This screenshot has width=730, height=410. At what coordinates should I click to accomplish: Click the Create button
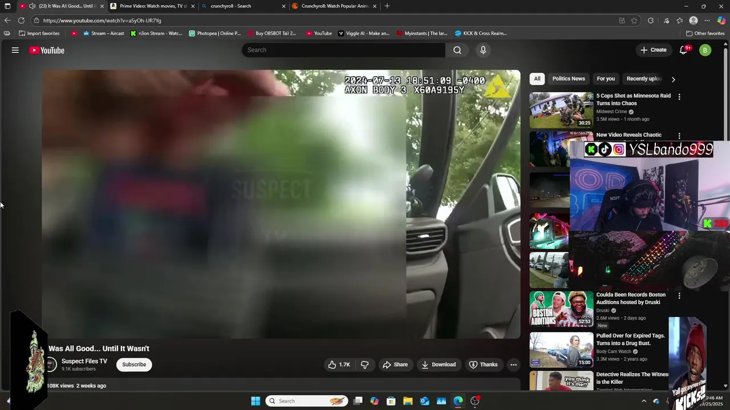[654, 50]
